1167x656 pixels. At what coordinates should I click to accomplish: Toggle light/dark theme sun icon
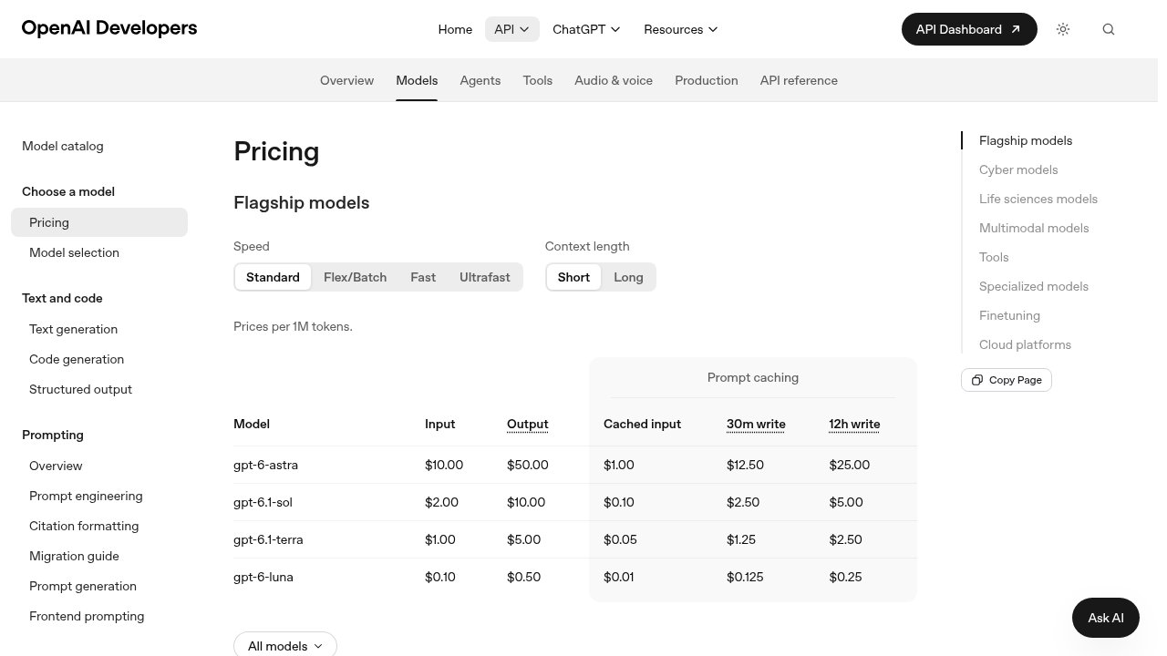(x=1063, y=29)
